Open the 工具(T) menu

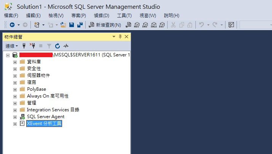(x=124, y=16)
